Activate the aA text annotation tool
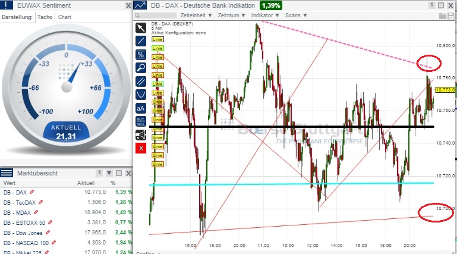This screenshot has height=254, width=457. pyautogui.click(x=141, y=108)
